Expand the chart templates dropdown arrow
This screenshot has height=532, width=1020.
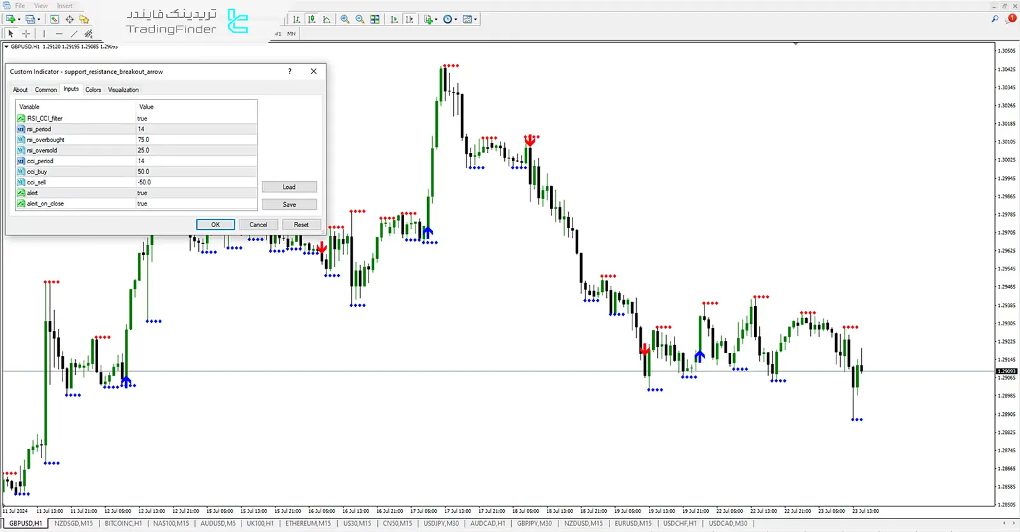tap(476, 20)
